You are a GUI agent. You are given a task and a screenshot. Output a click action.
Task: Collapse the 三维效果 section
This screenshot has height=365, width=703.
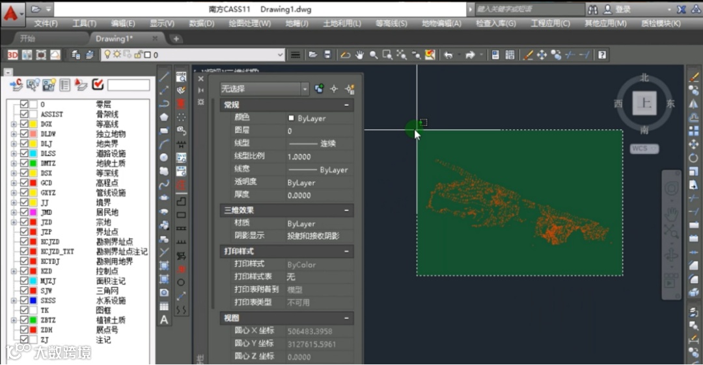click(x=346, y=210)
